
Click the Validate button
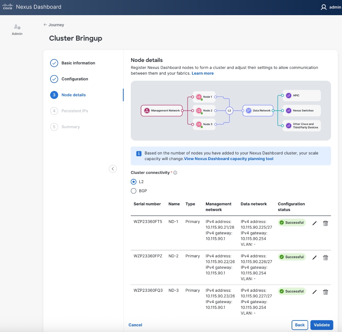[322, 325]
